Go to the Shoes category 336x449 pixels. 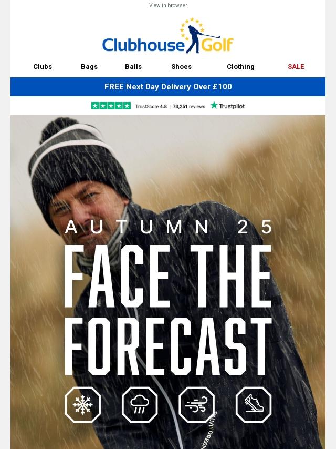click(x=181, y=66)
